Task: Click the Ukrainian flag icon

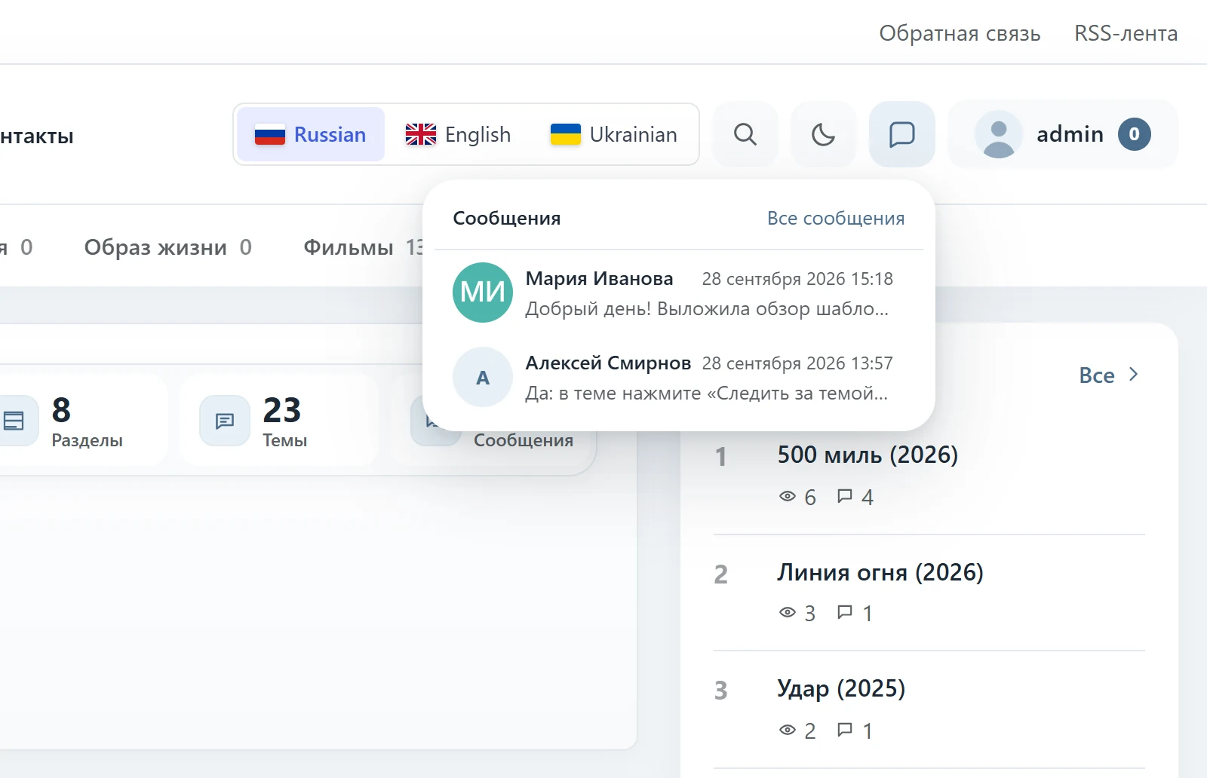Action: 566,134
